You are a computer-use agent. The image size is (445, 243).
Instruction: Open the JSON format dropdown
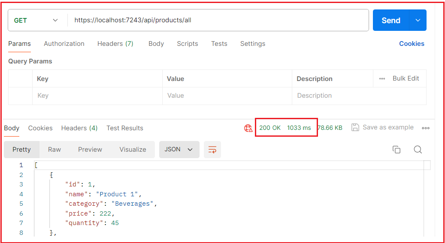point(179,150)
